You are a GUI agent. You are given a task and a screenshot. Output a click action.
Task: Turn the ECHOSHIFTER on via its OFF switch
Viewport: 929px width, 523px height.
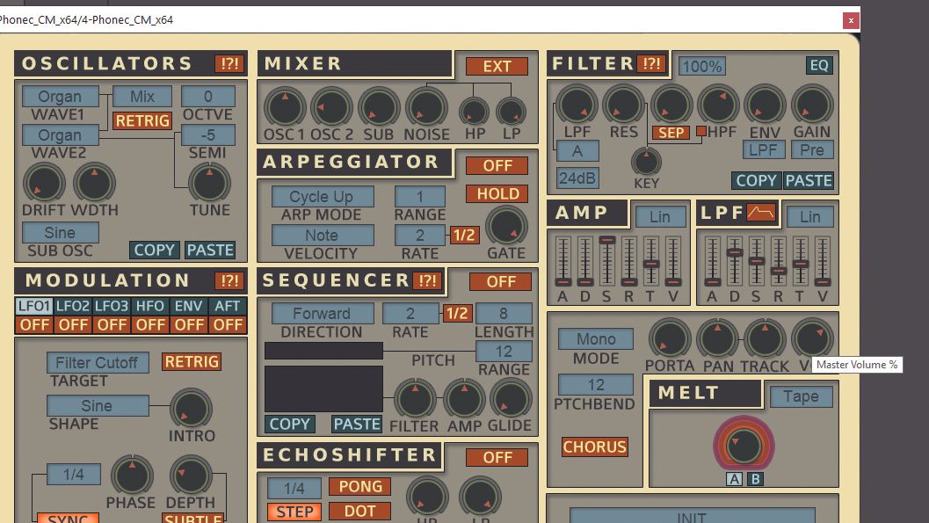click(x=497, y=457)
